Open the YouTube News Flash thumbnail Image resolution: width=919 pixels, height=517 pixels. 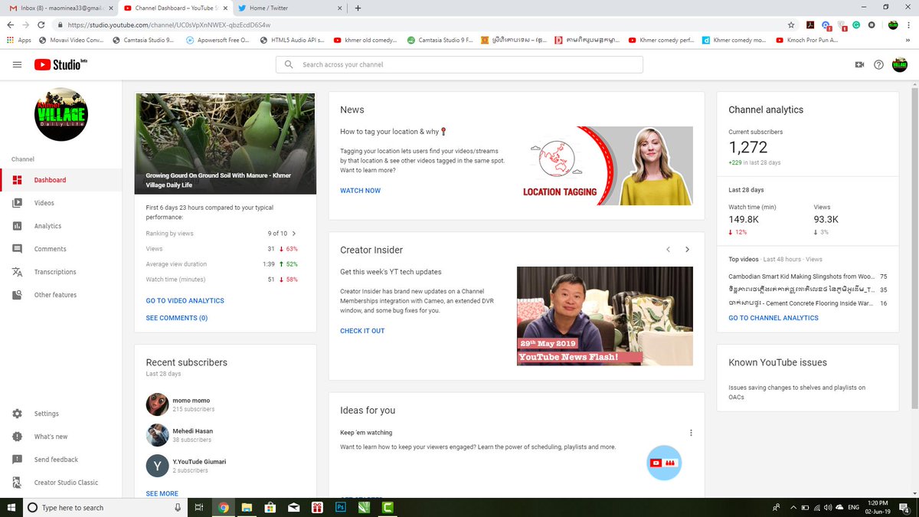pos(605,316)
